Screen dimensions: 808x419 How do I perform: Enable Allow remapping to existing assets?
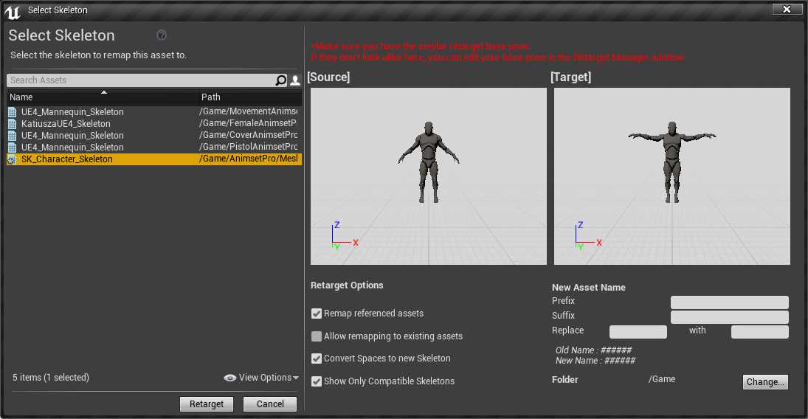(x=317, y=336)
